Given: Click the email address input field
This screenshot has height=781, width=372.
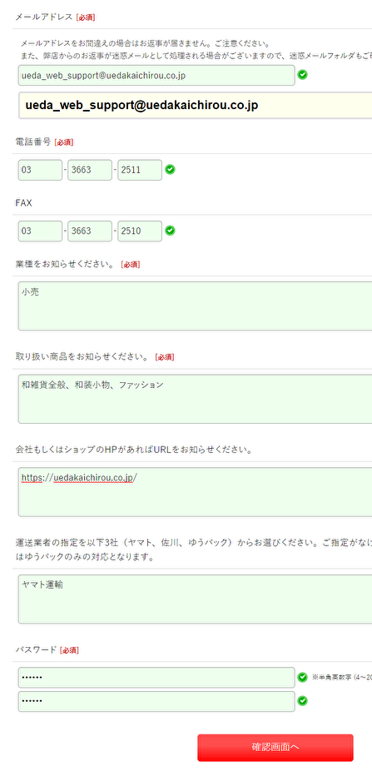Looking at the screenshot, I should point(156,75).
